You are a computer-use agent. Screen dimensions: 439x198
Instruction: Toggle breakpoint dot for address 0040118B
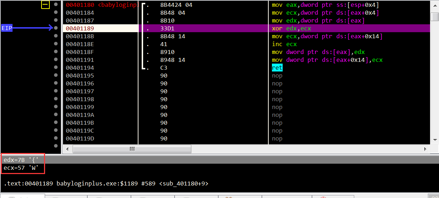pyautogui.click(x=55, y=36)
